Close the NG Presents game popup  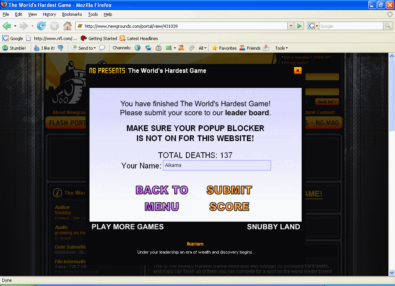[x=297, y=71]
